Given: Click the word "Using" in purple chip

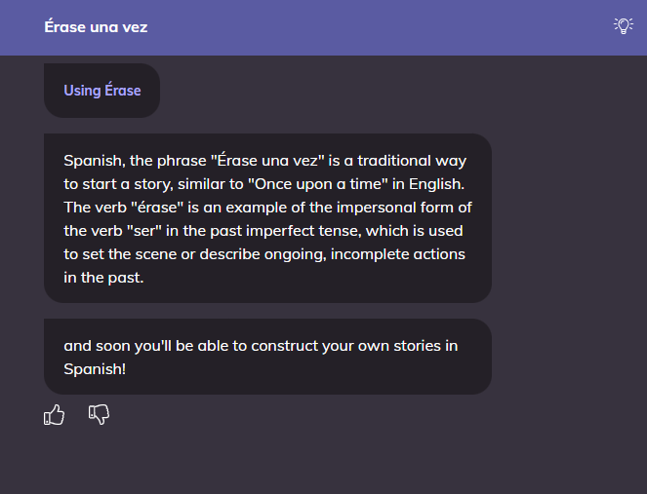Looking at the screenshot, I should [x=82, y=91].
